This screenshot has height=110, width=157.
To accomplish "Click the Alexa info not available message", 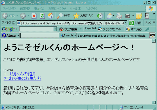I will 112,36.
